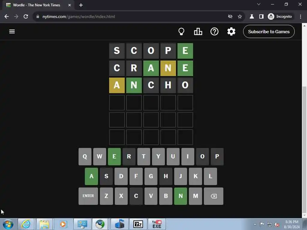Image resolution: width=307 pixels, height=230 pixels.
Task: Tap the L key
Action: (x=210, y=176)
